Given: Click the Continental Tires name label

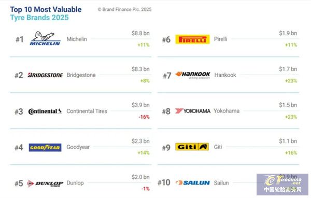Looking at the screenshot, I should pos(87,111).
